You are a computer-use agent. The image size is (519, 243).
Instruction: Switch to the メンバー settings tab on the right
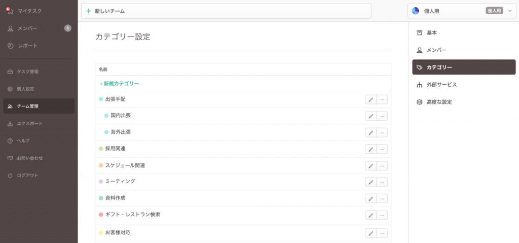436,50
